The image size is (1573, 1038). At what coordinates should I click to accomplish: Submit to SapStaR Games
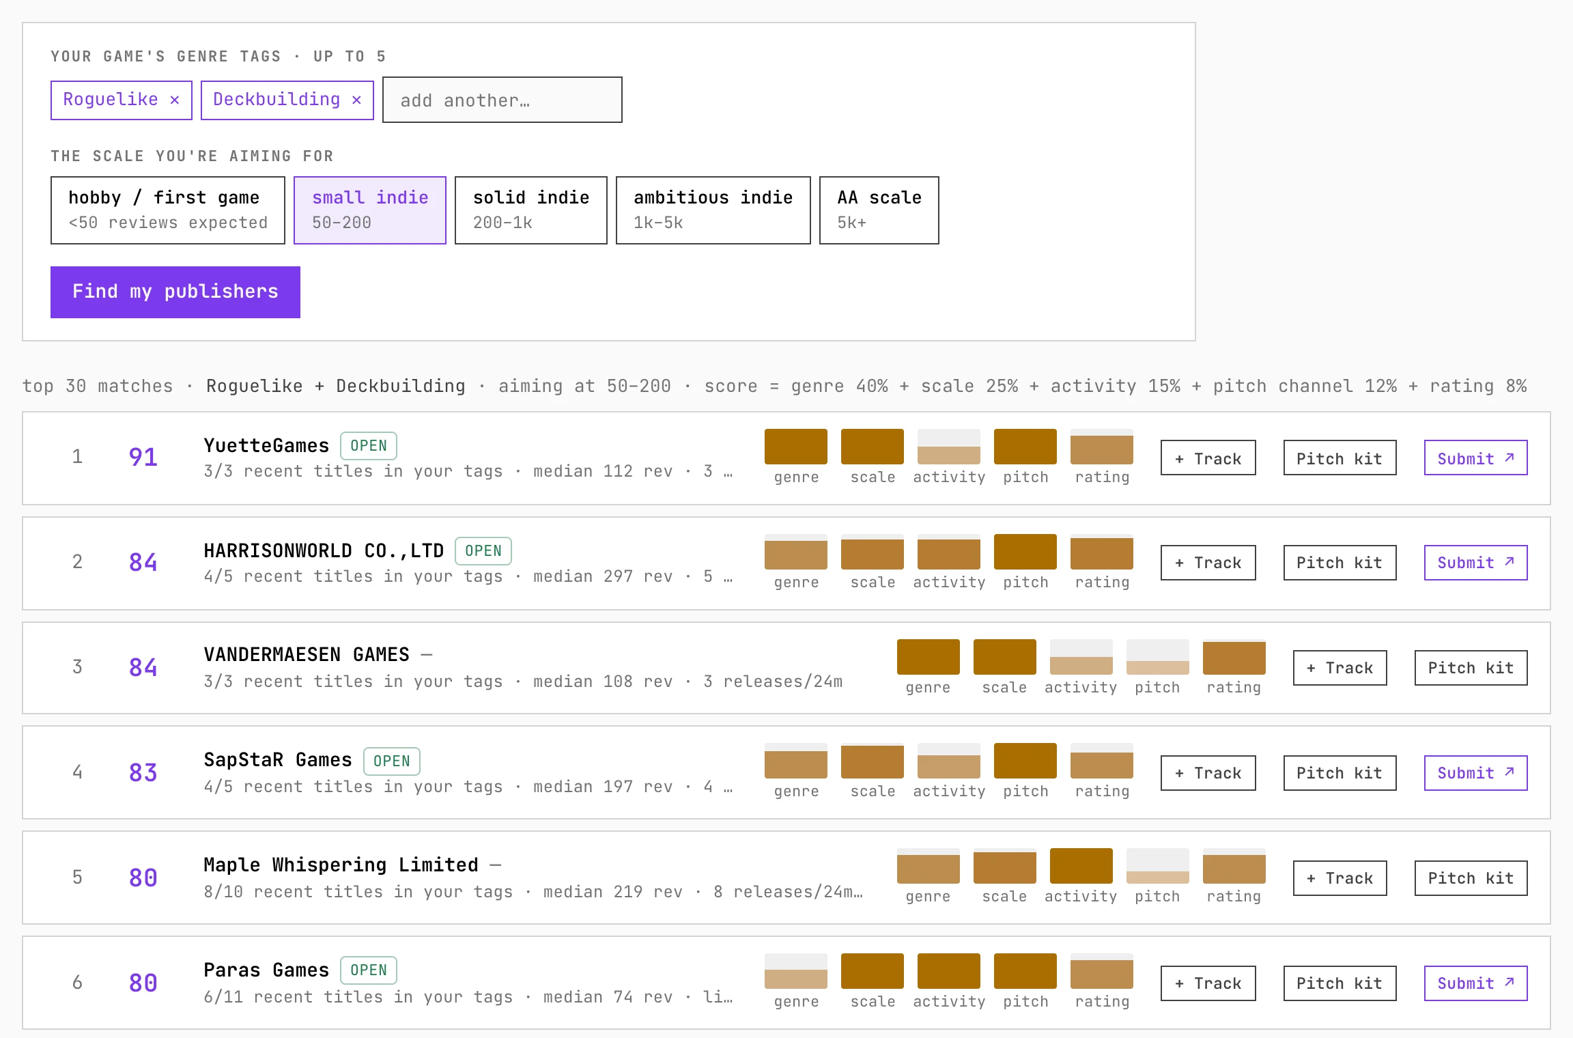coord(1476,773)
